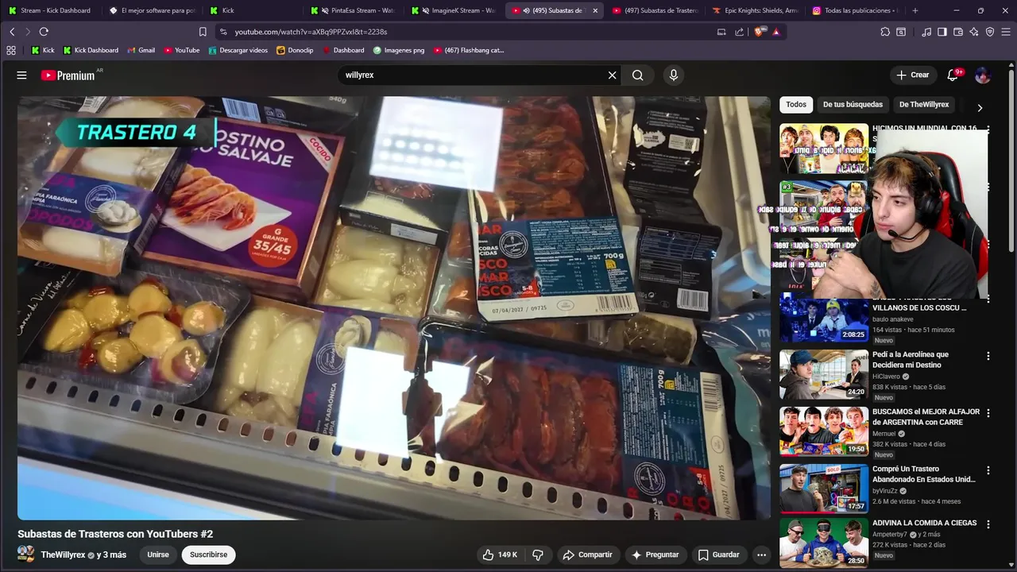Save video with Guardar button

pyautogui.click(x=718, y=555)
